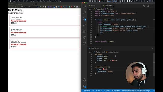The image size is (163, 92).
Task: Click the export default Product line
Action: (x=105, y=41)
